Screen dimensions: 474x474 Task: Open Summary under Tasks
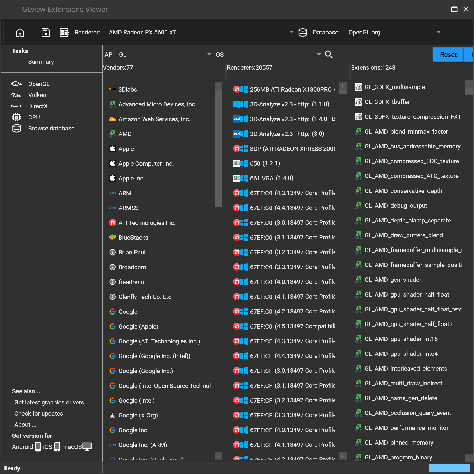click(x=41, y=62)
